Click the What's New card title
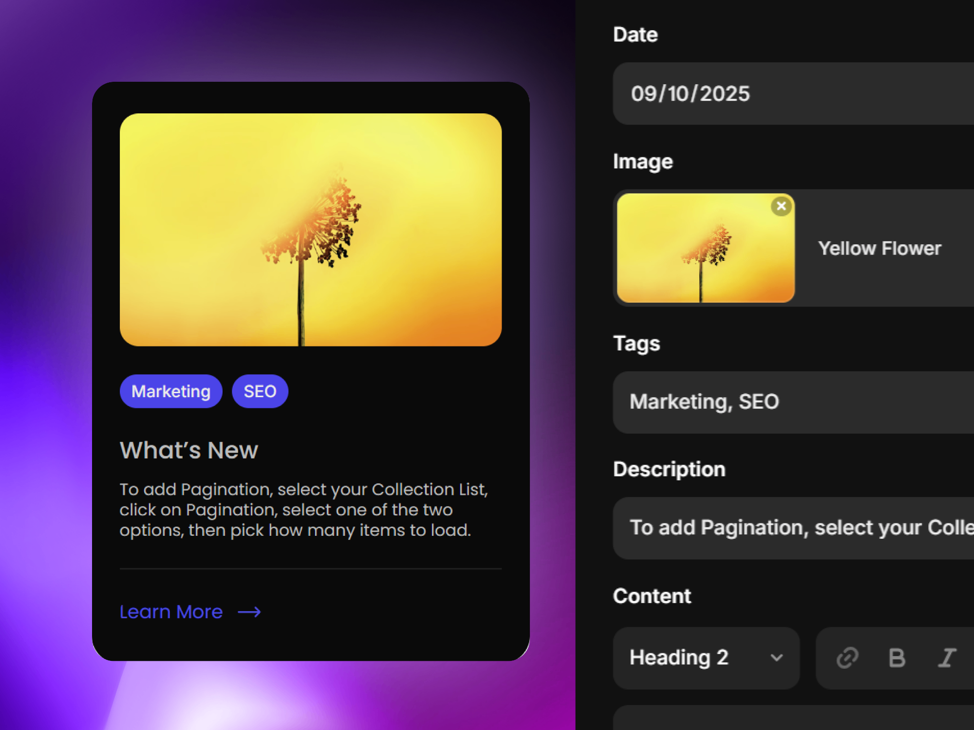This screenshot has height=730, width=974. [x=189, y=450]
